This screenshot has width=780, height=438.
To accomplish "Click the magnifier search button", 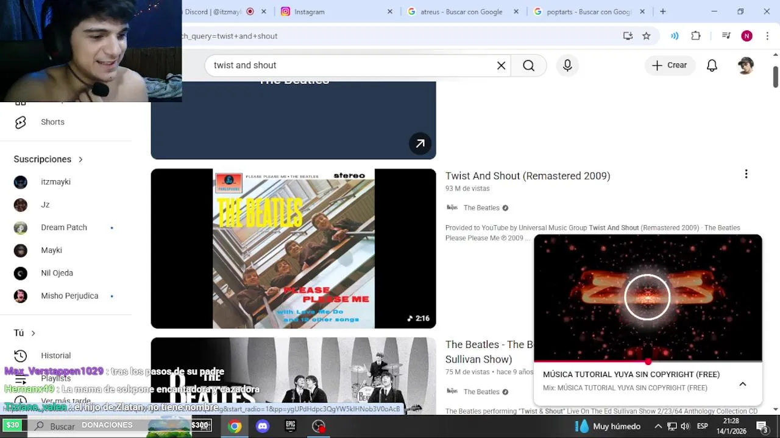I will point(528,65).
